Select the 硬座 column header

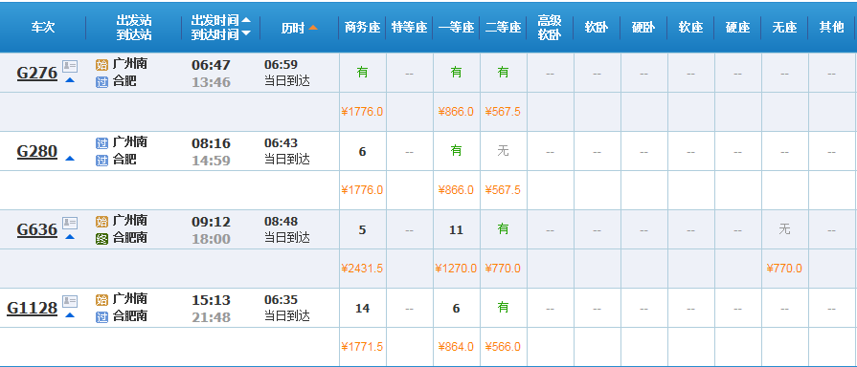(x=738, y=28)
